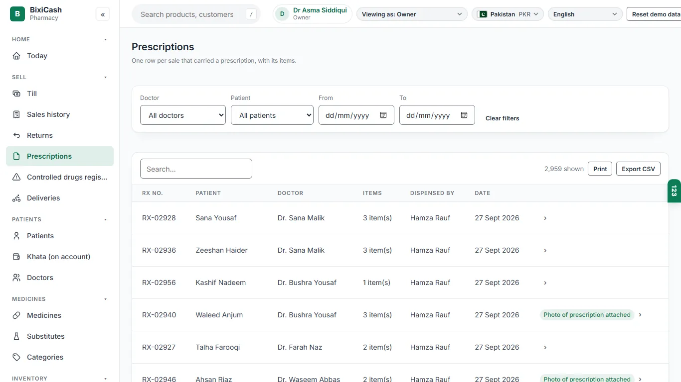
Task: Open the Pakistan PKR currency dropdown
Action: tap(508, 14)
